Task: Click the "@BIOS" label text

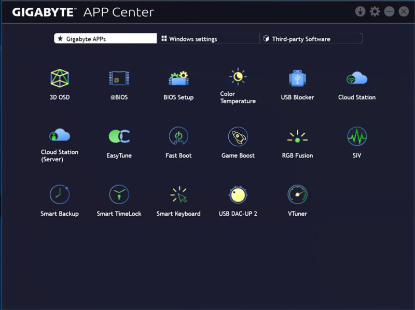Action: (x=119, y=97)
